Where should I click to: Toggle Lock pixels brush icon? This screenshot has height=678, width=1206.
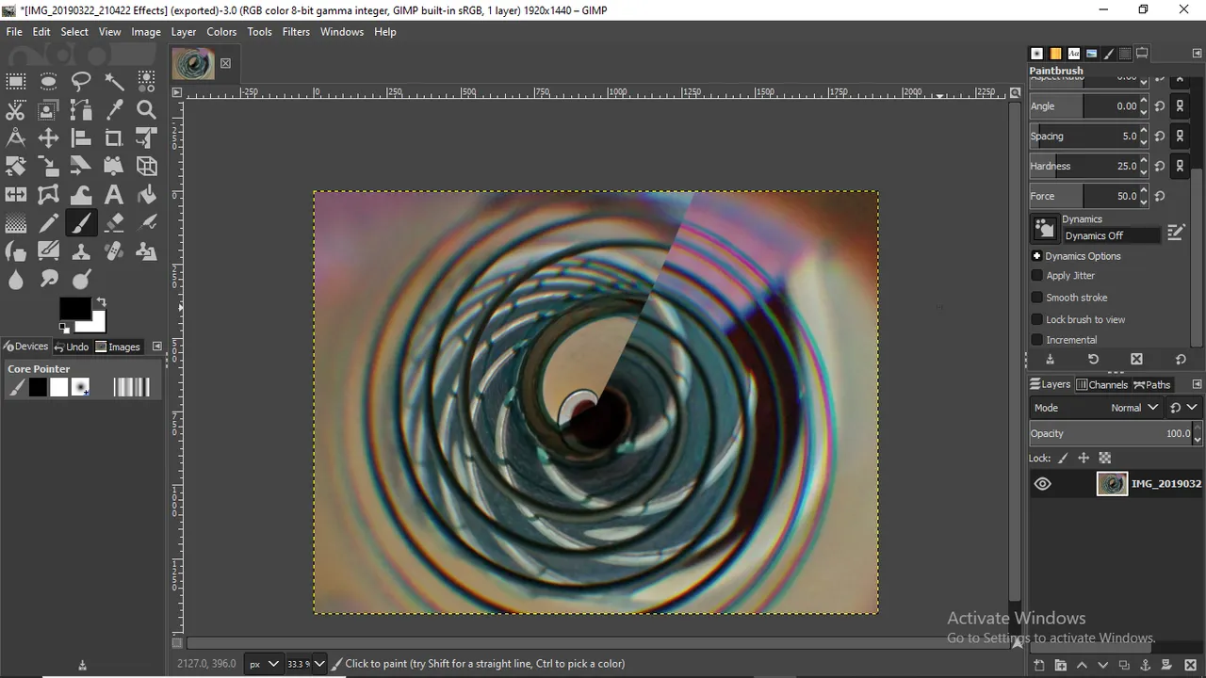pos(1063,459)
